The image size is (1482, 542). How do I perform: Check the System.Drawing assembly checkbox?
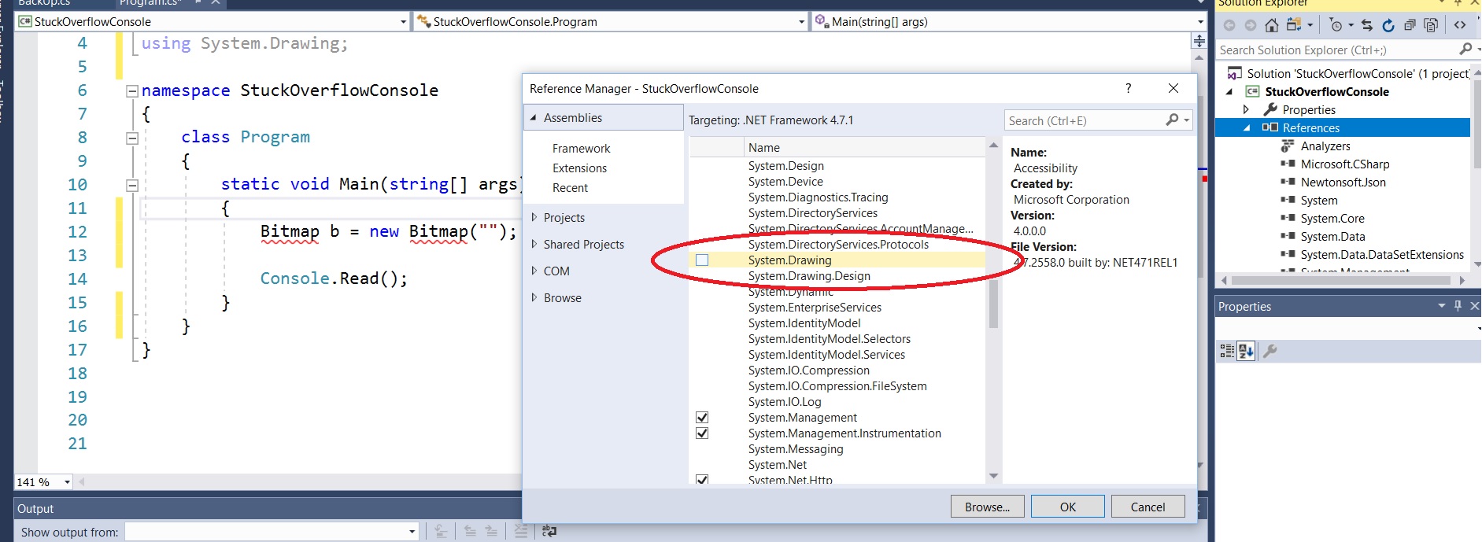tap(702, 260)
